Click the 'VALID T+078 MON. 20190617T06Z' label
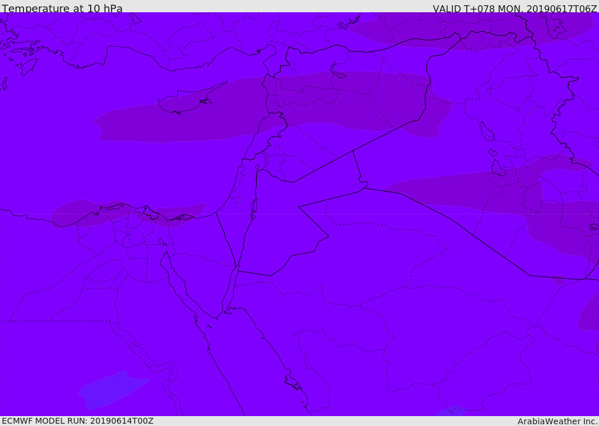 (x=515, y=8)
